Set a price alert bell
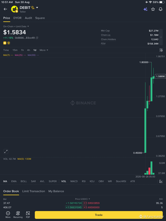 tap(160, 9)
